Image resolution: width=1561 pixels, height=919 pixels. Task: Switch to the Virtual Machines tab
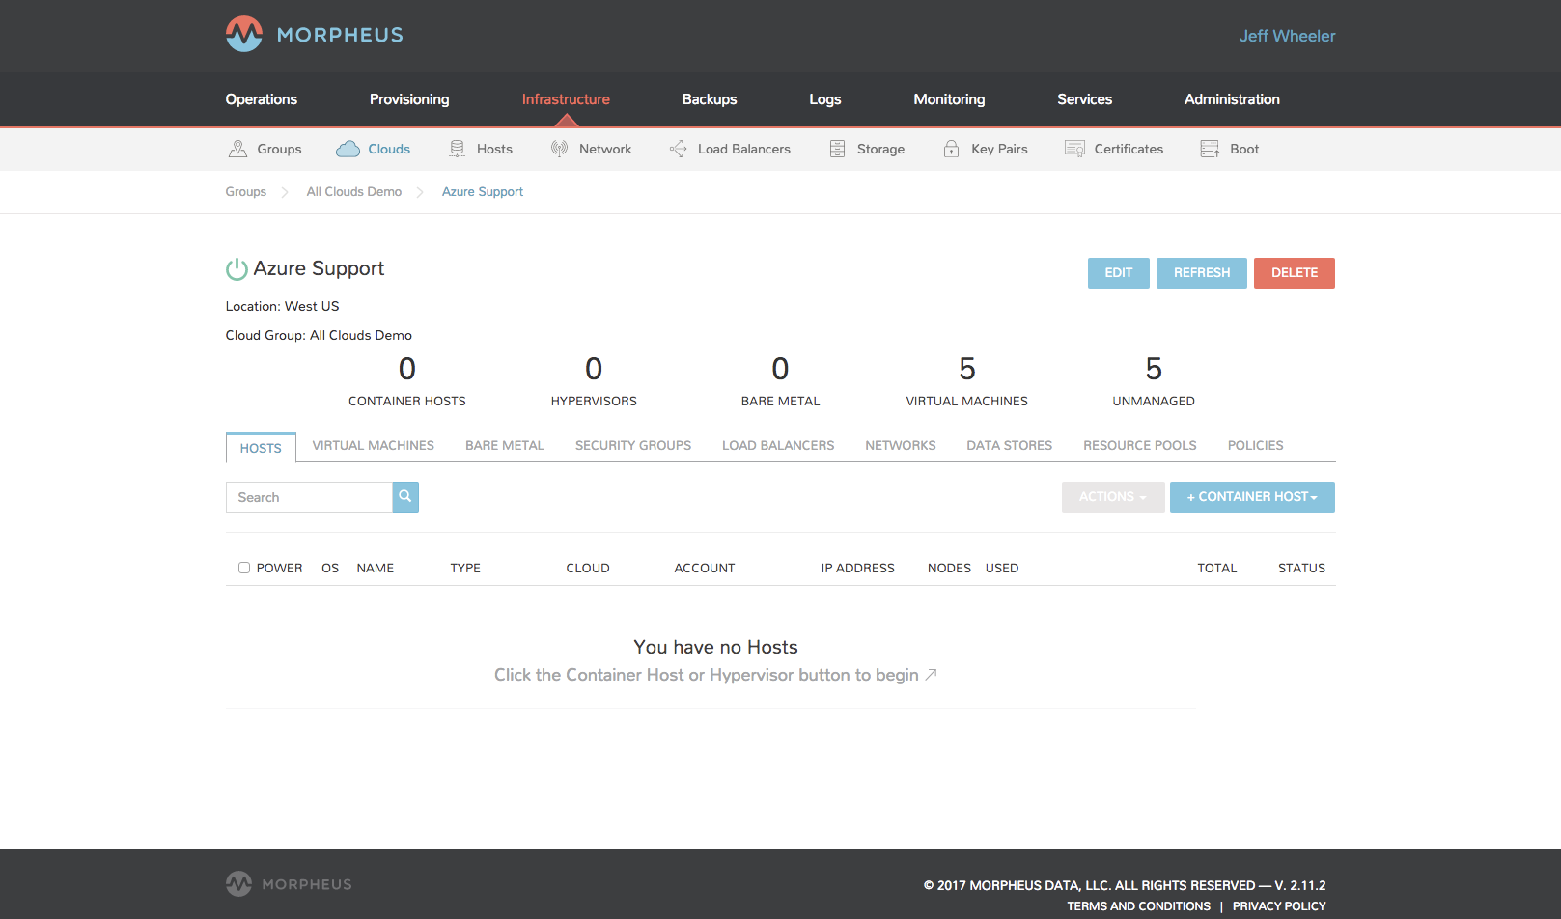tap(374, 445)
